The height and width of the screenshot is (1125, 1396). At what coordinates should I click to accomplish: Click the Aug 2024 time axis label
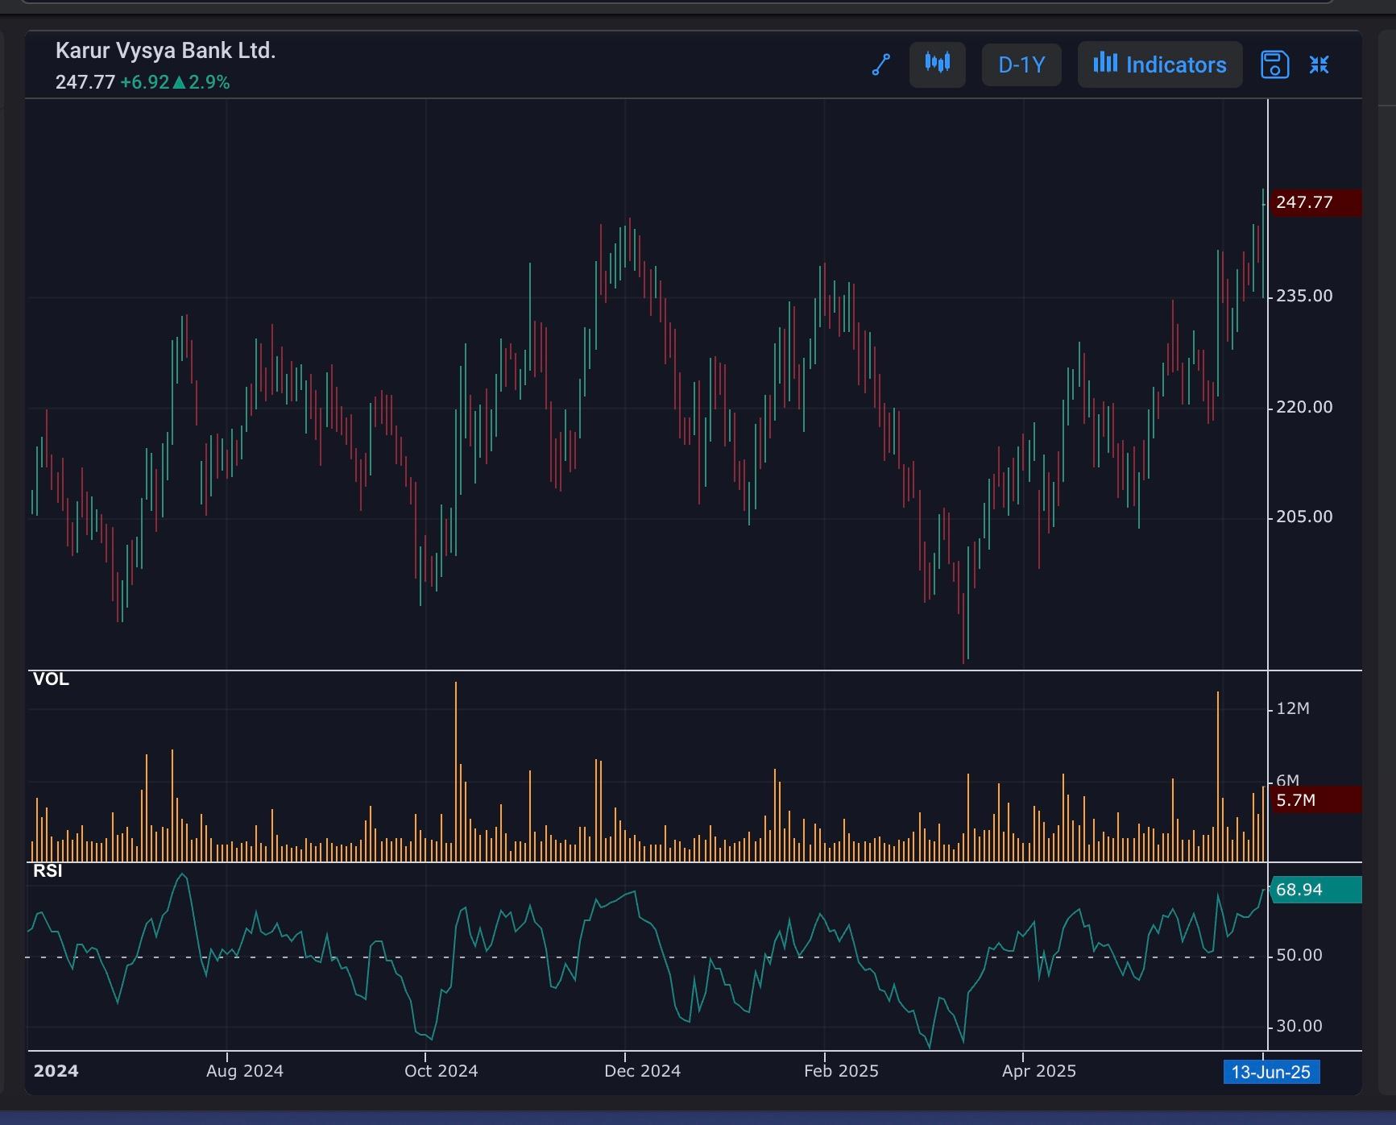pyautogui.click(x=245, y=1071)
